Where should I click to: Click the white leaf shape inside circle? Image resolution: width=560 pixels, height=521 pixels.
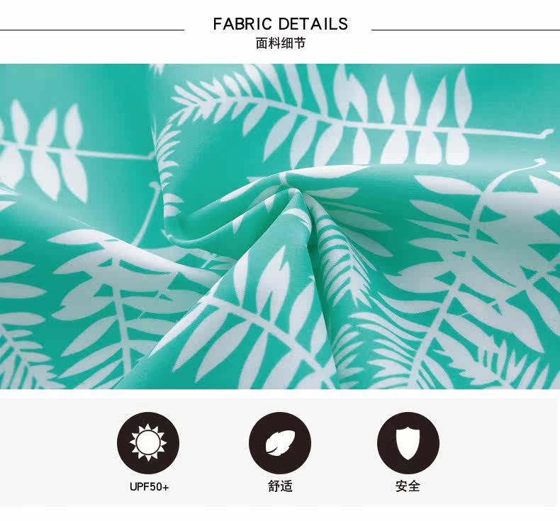(x=280, y=442)
